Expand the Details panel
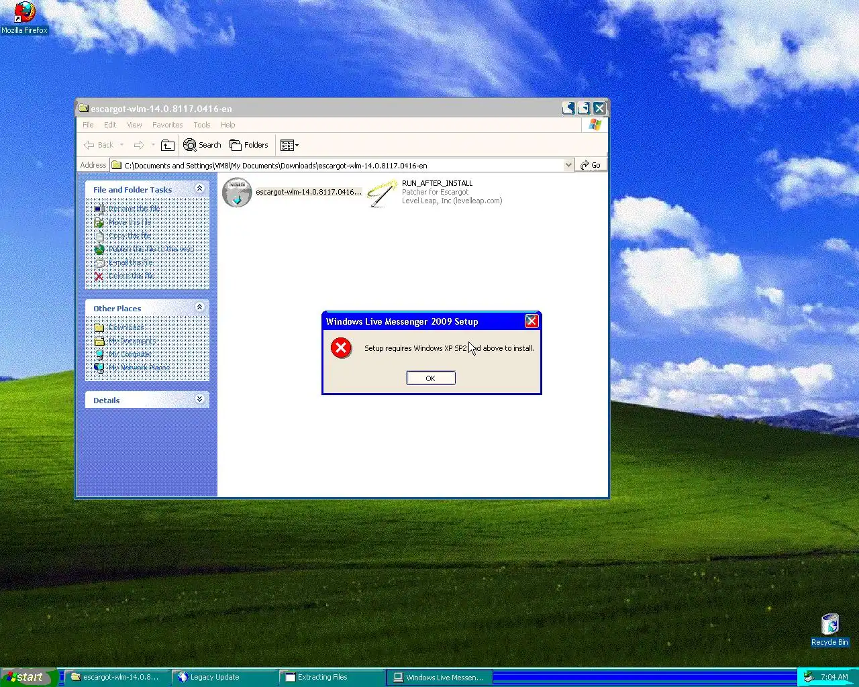This screenshot has height=687, width=859. pyautogui.click(x=199, y=399)
